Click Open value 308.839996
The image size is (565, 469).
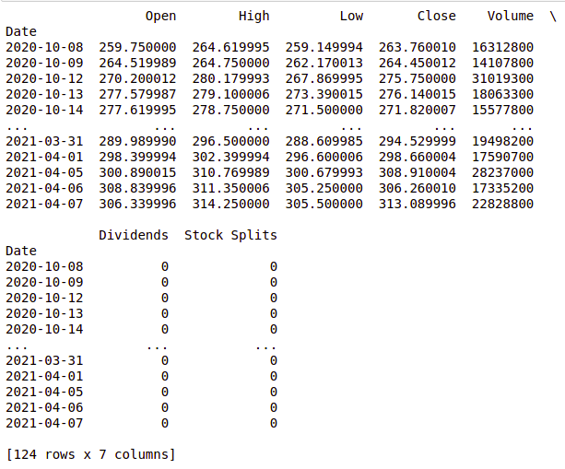tap(137, 188)
